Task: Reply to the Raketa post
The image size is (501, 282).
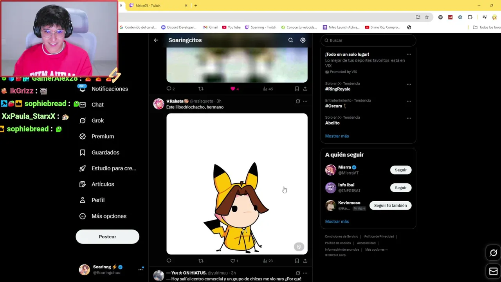Action: 169,260
